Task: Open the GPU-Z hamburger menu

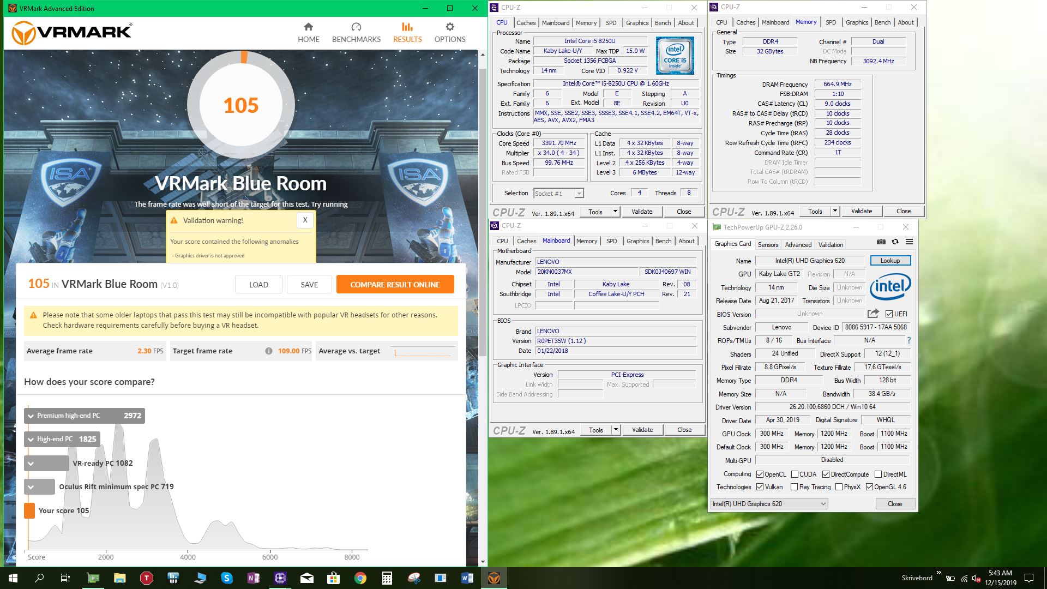Action: 909,242
